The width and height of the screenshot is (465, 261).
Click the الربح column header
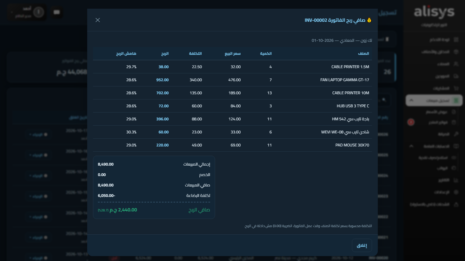pos(165,53)
